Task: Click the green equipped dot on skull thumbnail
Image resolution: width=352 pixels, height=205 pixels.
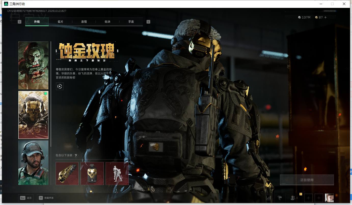Action: coord(45,94)
